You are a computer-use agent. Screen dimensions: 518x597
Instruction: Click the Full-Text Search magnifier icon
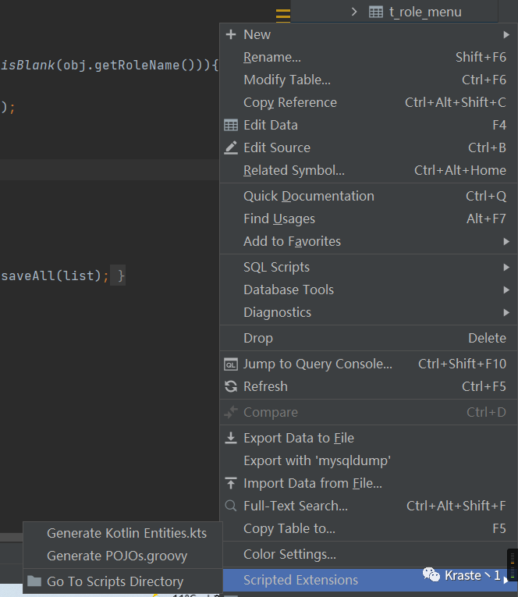pyautogui.click(x=231, y=506)
